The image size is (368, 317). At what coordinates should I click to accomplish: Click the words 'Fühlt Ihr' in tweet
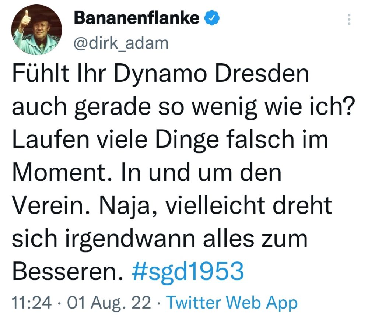[58, 73]
